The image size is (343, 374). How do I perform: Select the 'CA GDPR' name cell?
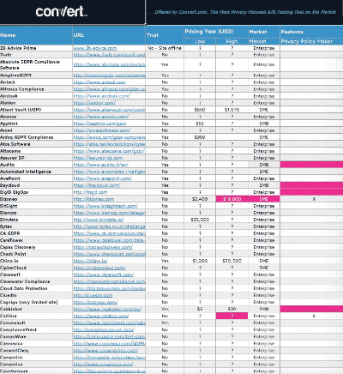click(x=36, y=233)
